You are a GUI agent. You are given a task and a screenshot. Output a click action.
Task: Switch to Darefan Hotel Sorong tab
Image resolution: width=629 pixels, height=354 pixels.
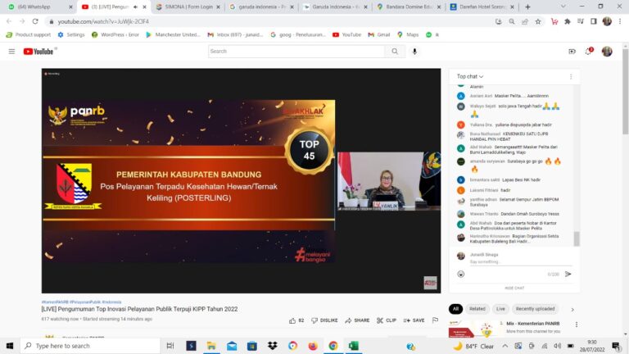pos(482,7)
